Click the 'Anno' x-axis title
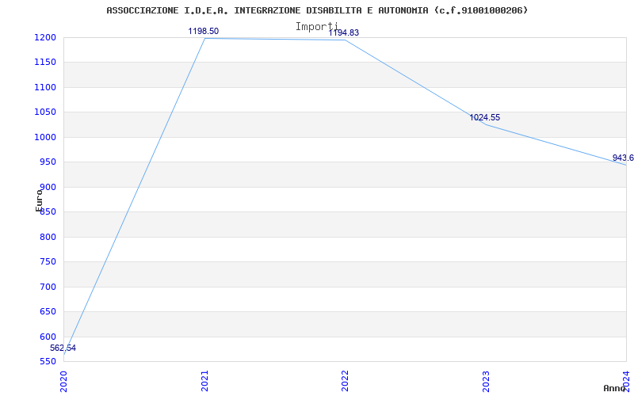This screenshot has width=634, height=396. 615,388
